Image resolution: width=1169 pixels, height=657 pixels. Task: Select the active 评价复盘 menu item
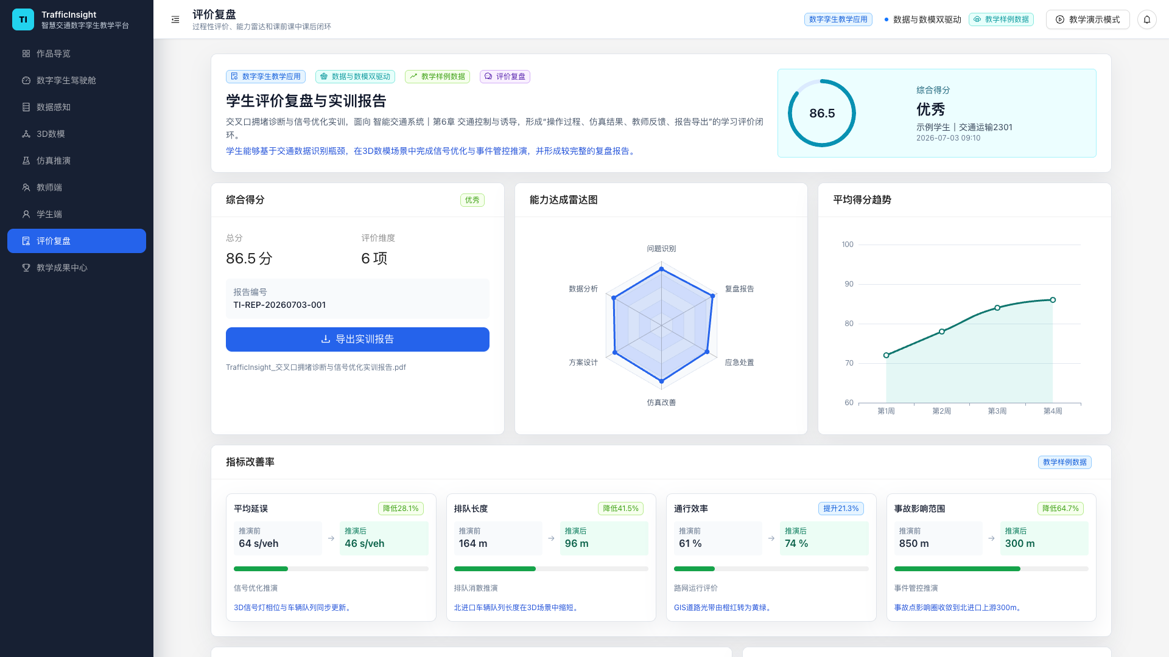tap(77, 241)
